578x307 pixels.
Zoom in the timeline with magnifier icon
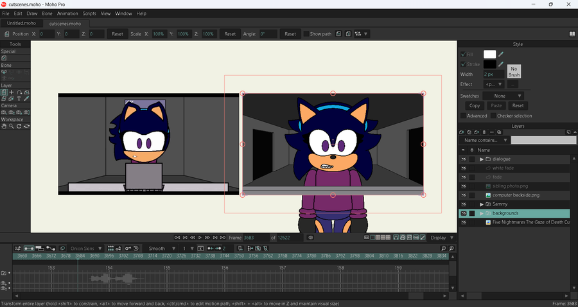pyautogui.click(x=451, y=249)
